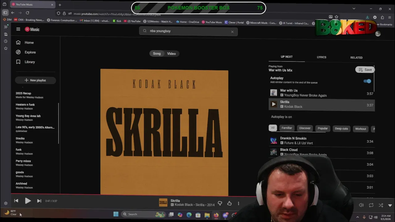Image resolution: width=395 pixels, height=222 pixels.
Task: Turn off the Autoplay switch
Action: pyautogui.click(x=367, y=81)
